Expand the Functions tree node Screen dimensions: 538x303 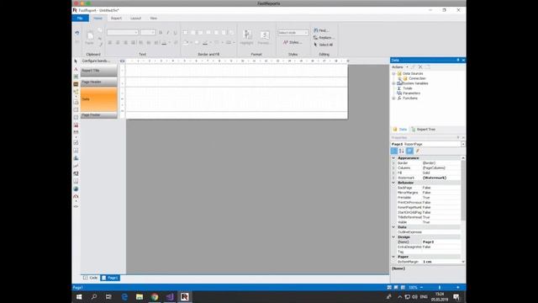coord(393,98)
